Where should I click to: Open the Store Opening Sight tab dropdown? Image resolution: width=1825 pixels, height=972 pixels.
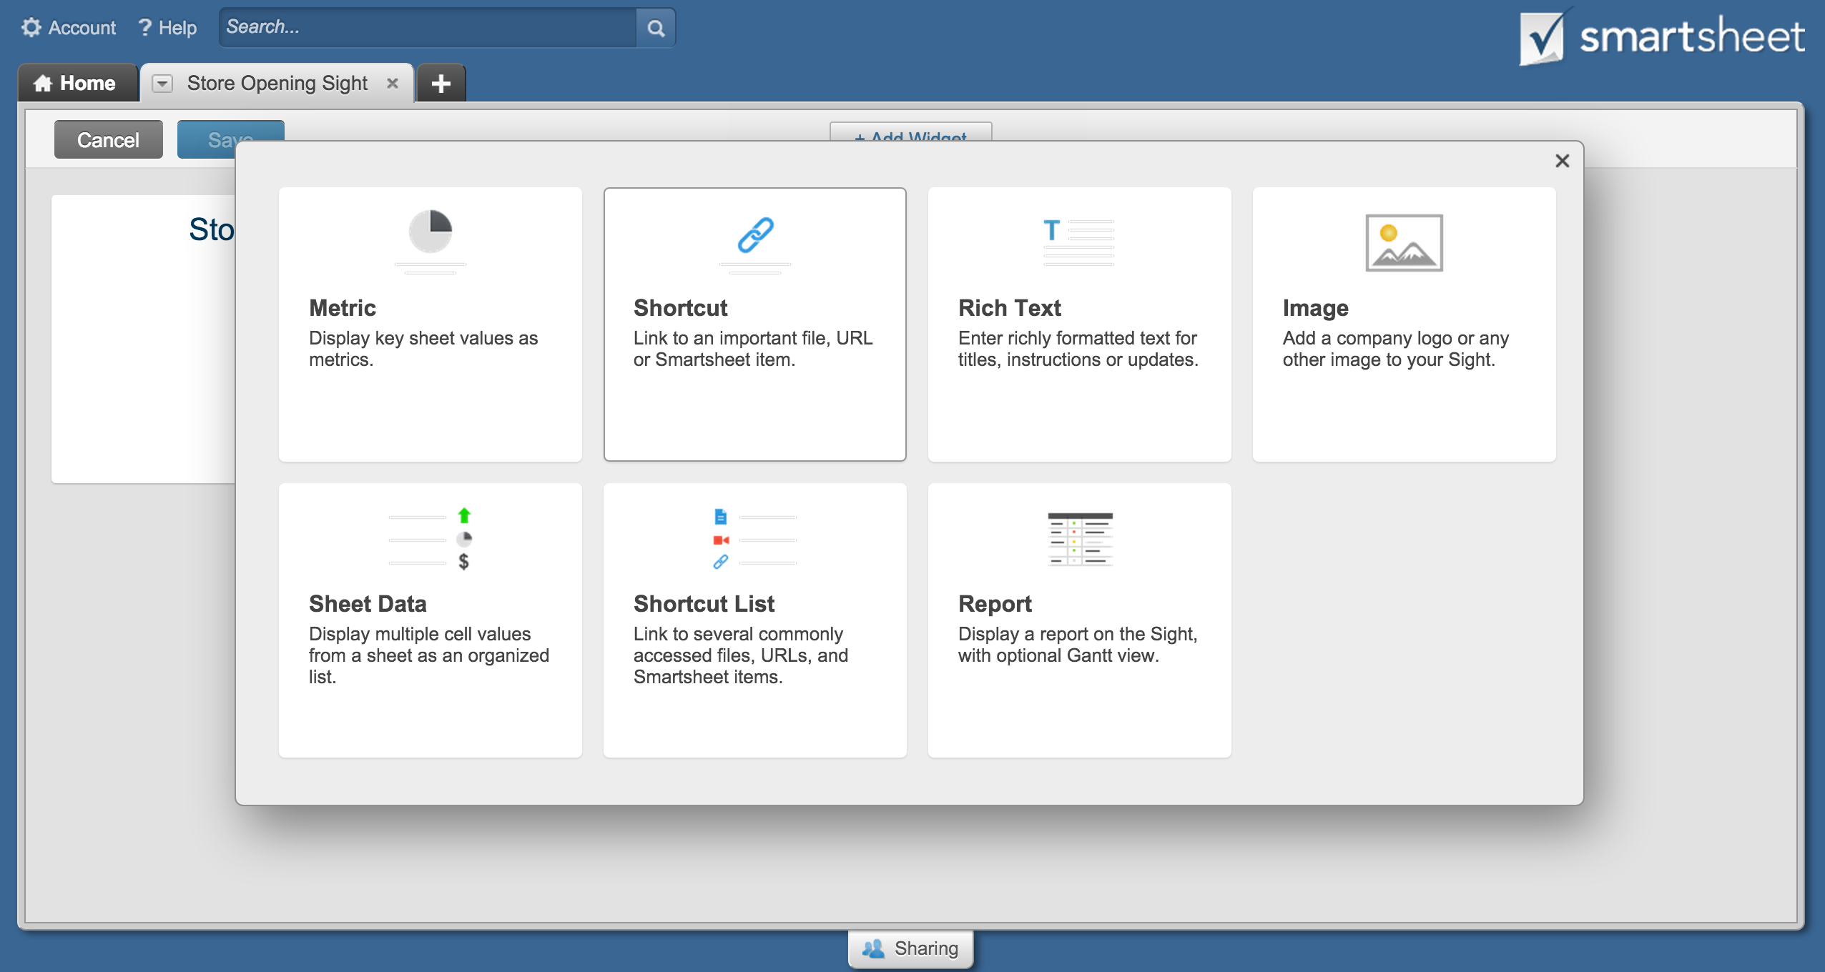[163, 83]
